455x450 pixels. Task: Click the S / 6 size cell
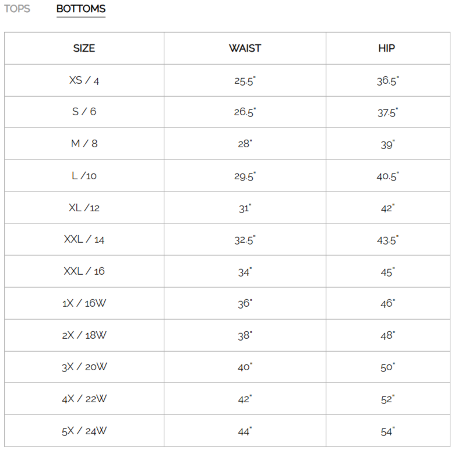point(84,112)
